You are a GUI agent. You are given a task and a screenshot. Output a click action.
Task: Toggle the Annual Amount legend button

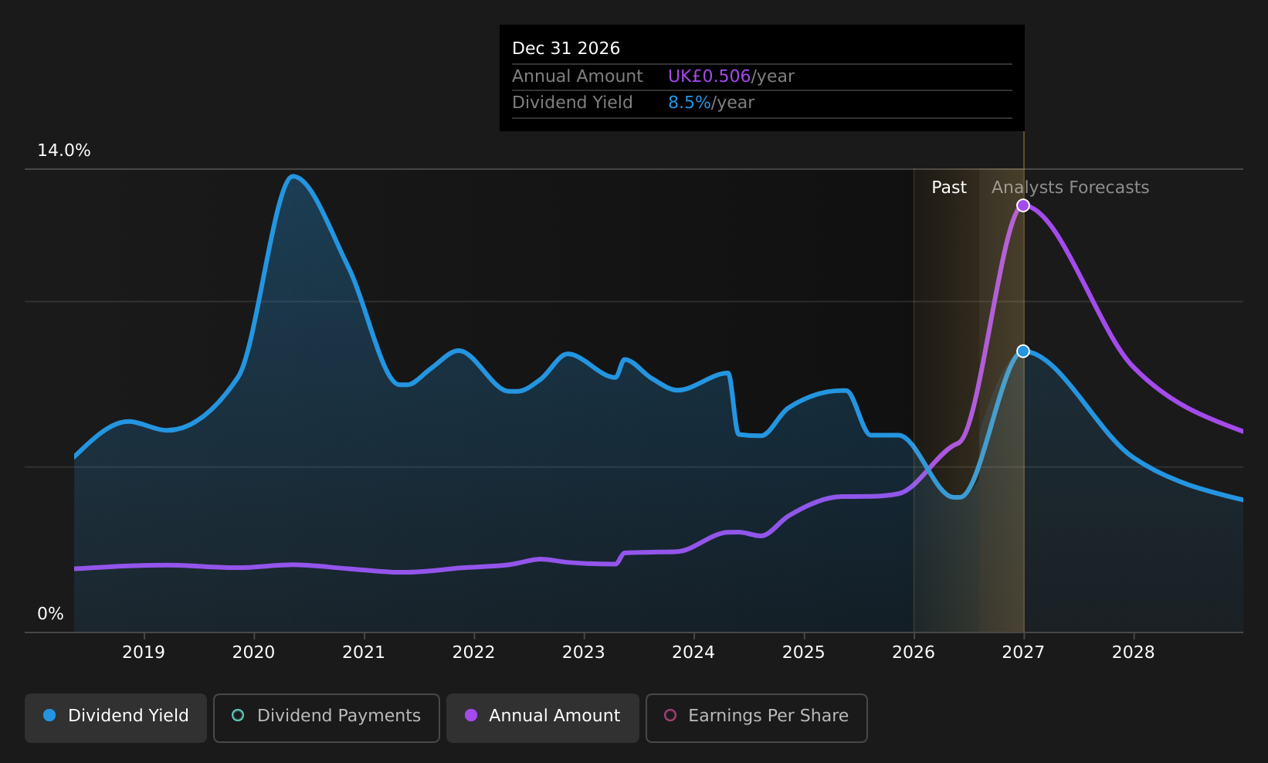(x=543, y=717)
